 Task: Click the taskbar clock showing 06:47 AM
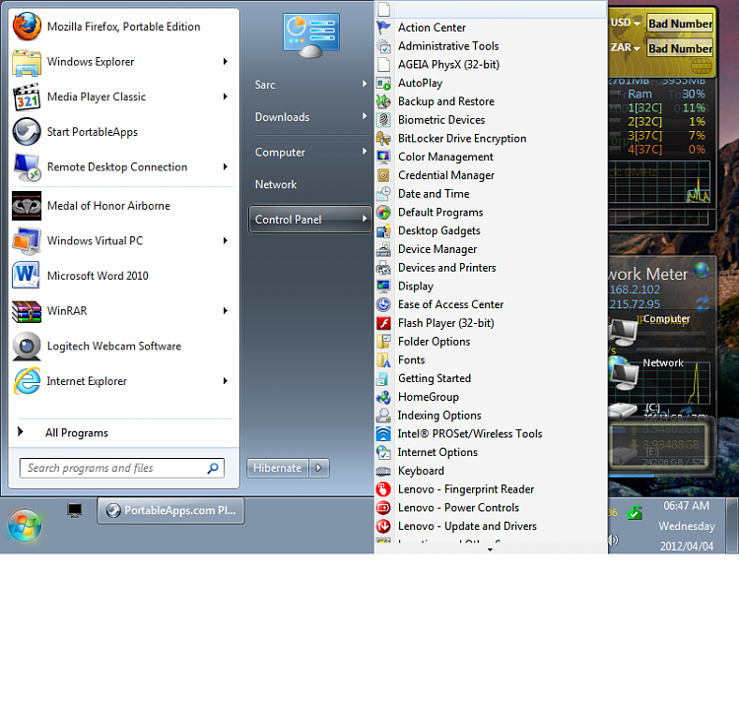point(686,505)
